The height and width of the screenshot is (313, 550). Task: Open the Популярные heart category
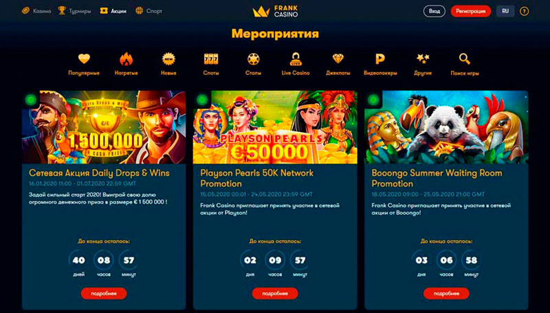[84, 59]
